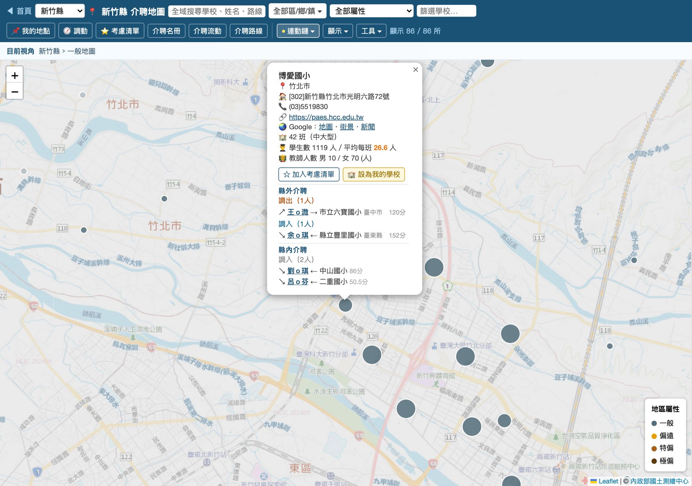The image size is (692, 486).
Task: Open teacher 王o溦 transfer record
Action: pos(298,212)
